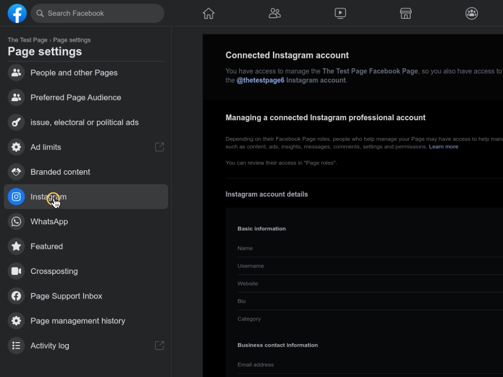Click the Ad limits gear icon
The width and height of the screenshot is (503, 377).
[16, 147]
